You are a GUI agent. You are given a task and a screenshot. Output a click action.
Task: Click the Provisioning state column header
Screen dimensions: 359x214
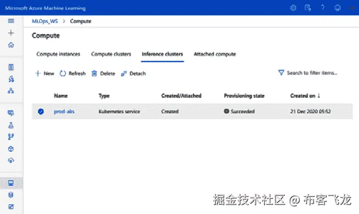tap(244, 96)
